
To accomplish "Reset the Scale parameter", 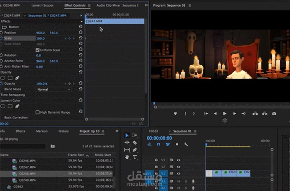I will (x=81, y=38).
